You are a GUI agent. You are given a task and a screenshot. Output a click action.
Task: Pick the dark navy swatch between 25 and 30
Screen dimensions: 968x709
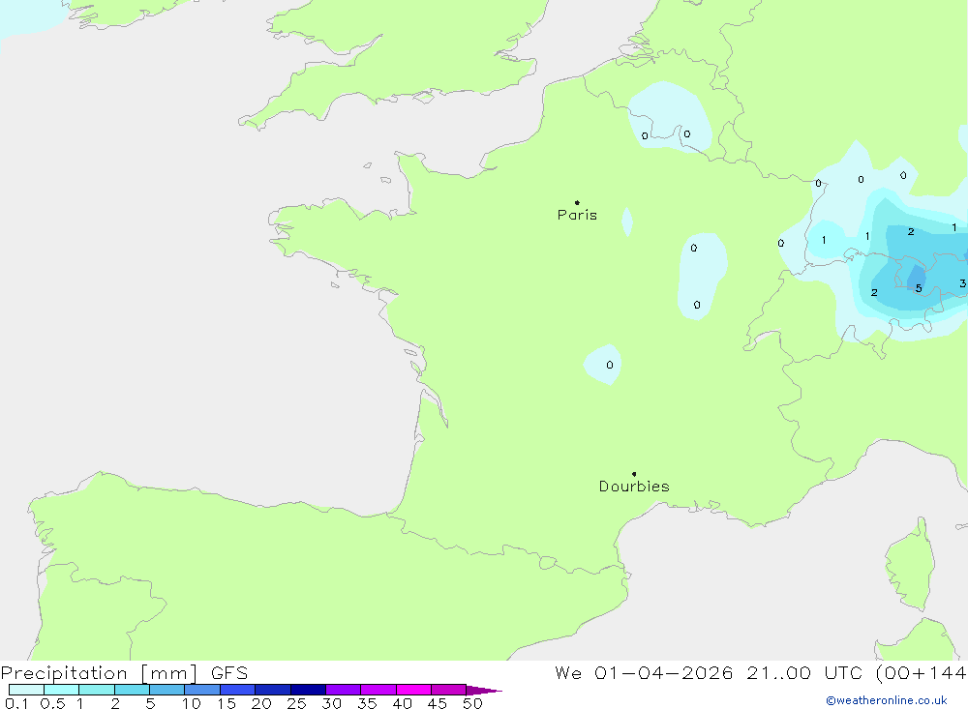tap(308, 690)
